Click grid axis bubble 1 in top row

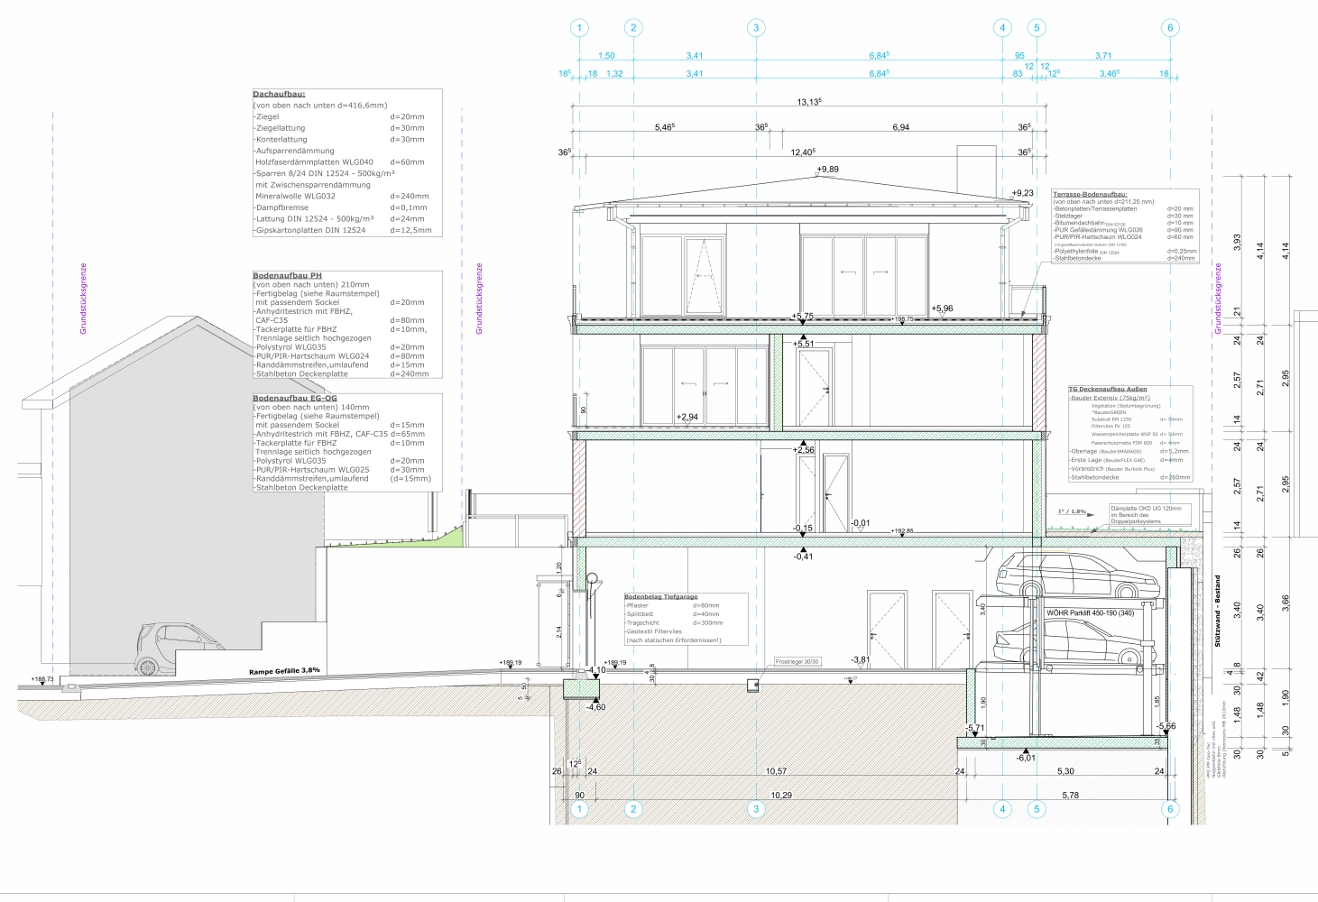[x=579, y=28]
